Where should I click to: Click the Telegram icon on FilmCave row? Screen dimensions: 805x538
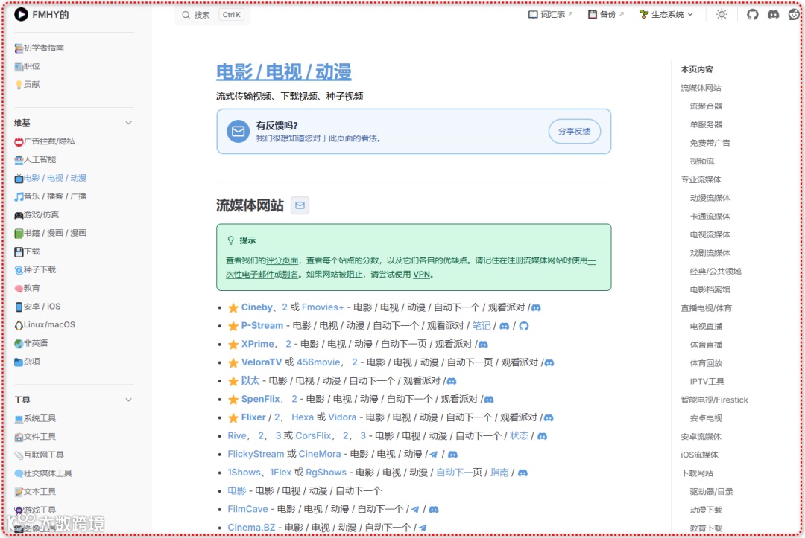coord(415,510)
